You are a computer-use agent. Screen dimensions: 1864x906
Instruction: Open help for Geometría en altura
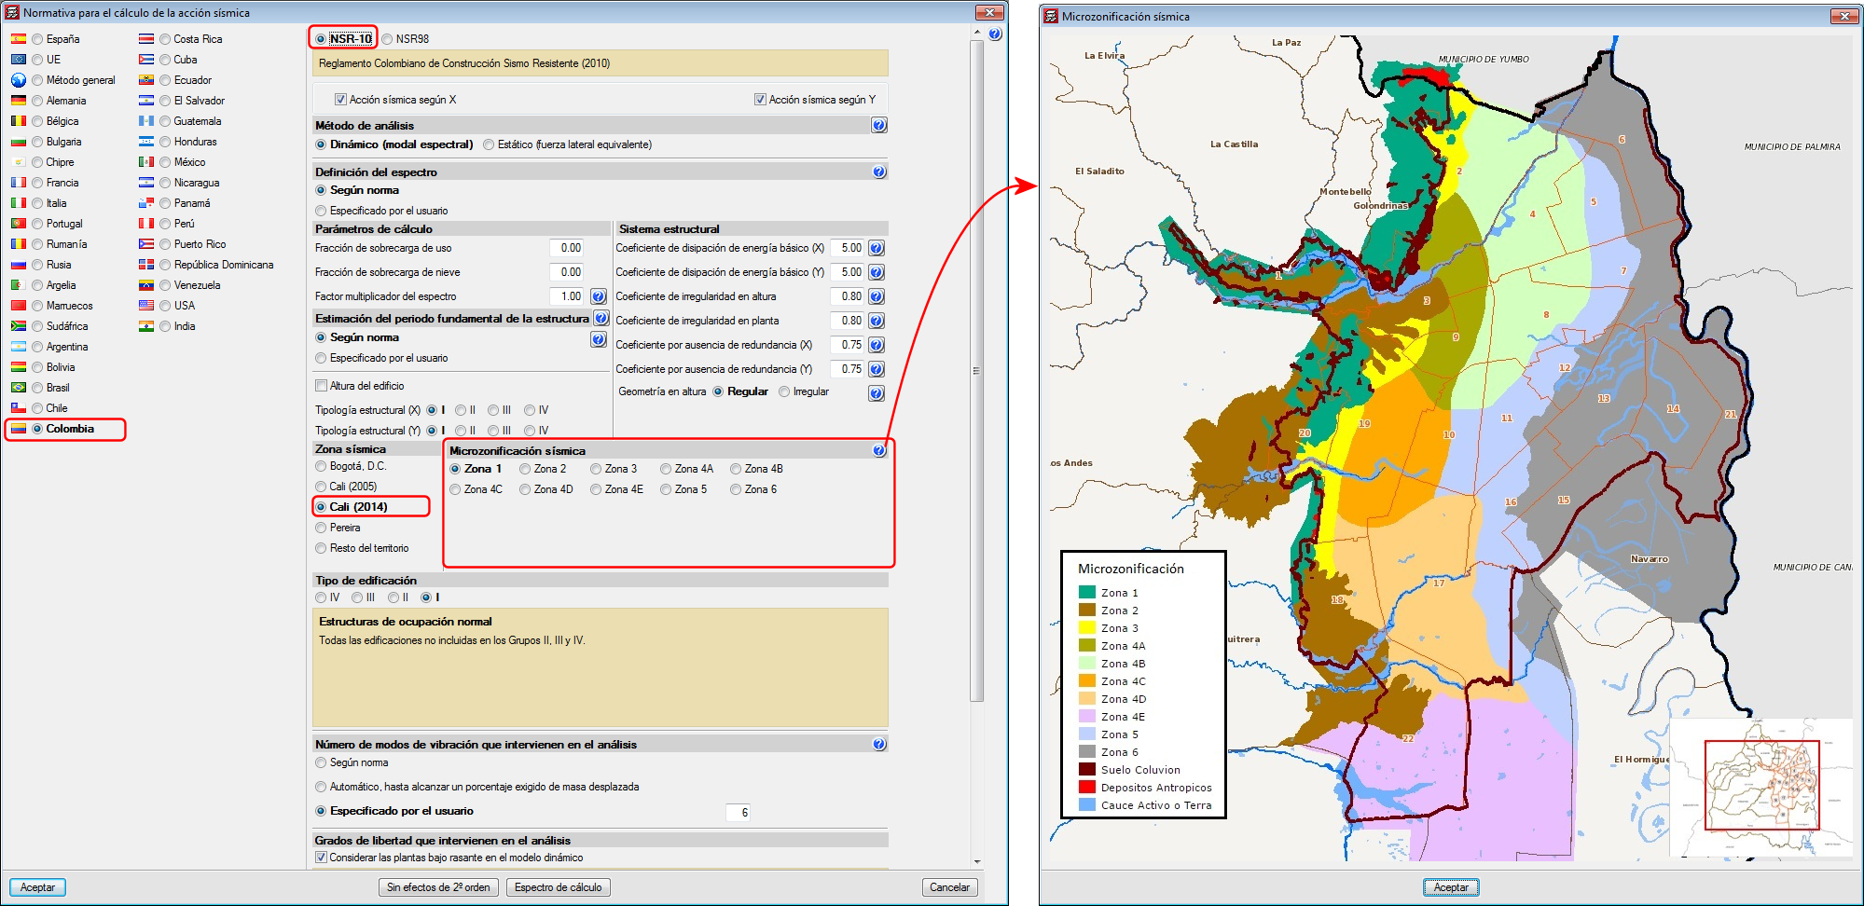pyautogui.click(x=877, y=392)
